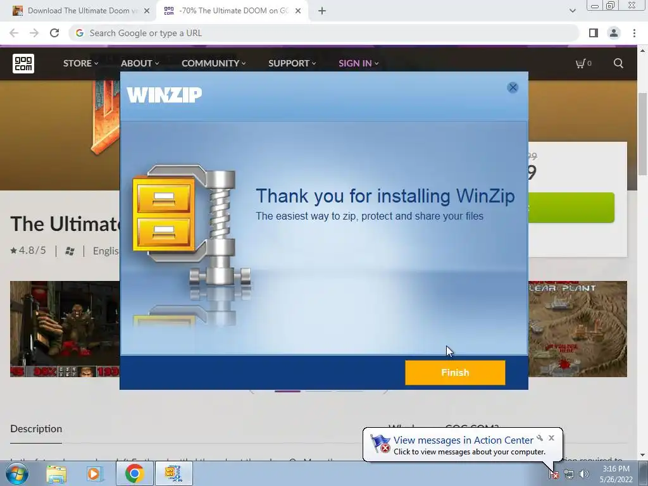Focus the Chrome address bar
The height and width of the screenshot is (486, 648).
pyautogui.click(x=323, y=33)
